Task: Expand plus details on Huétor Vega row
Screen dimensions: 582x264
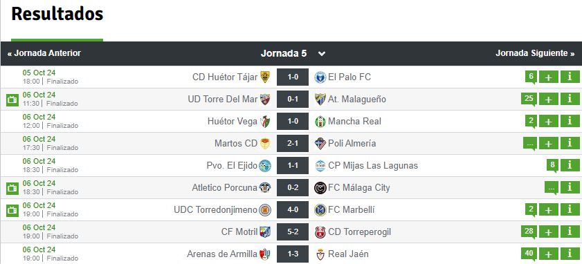Action: point(548,121)
